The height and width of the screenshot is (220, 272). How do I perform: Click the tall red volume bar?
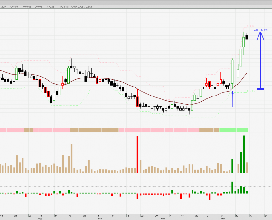(137, 154)
